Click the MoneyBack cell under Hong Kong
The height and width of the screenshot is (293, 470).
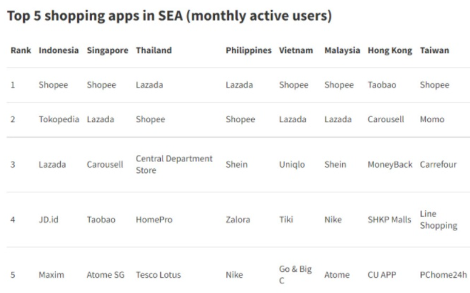tap(390, 164)
